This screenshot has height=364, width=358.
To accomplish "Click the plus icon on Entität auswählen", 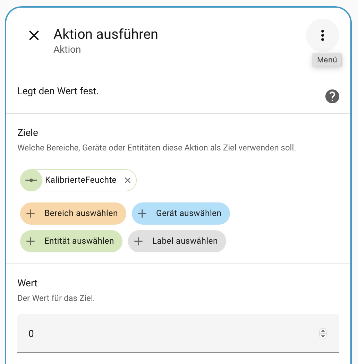I will (x=31, y=241).
